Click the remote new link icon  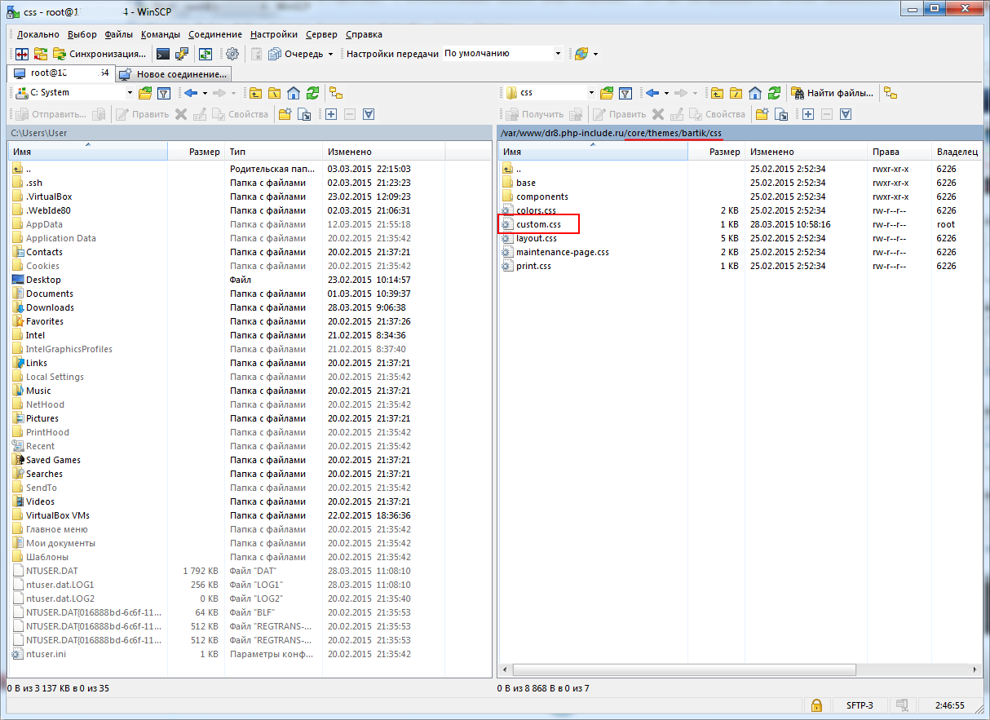tap(780, 114)
